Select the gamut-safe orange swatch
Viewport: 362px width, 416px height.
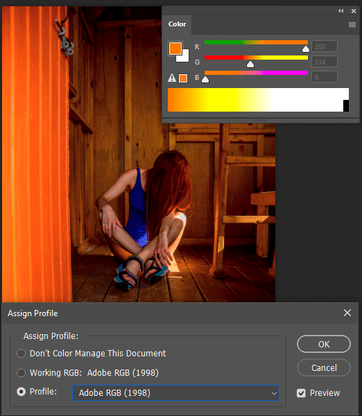tap(183, 78)
